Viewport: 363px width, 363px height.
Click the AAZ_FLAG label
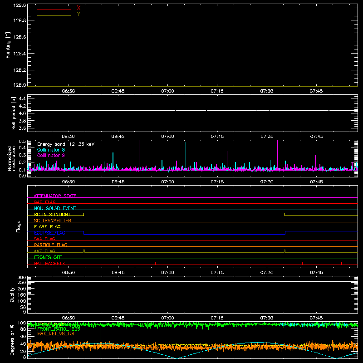point(44,251)
